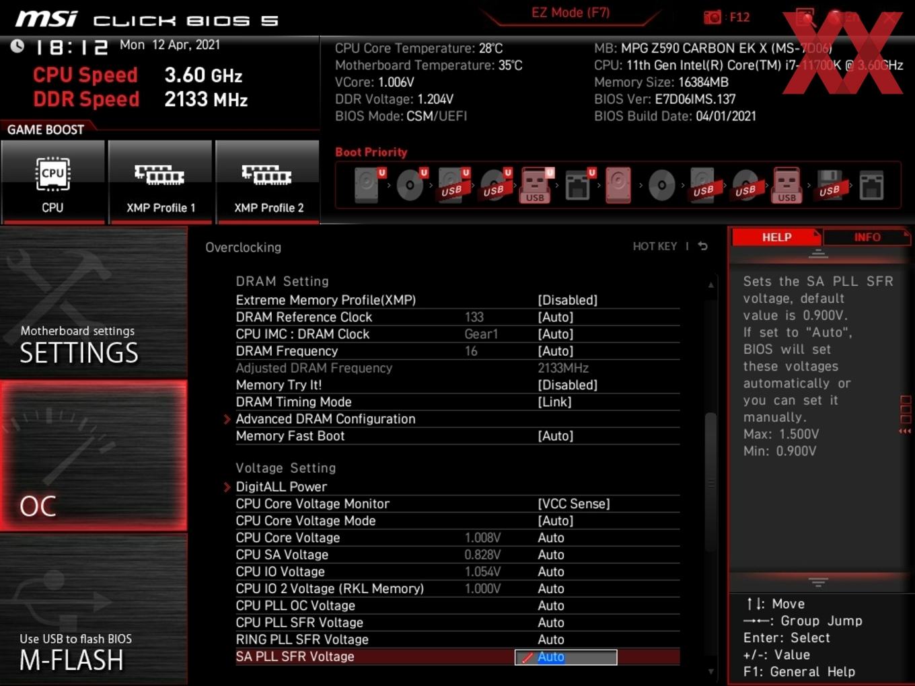Select the legacy USB key boot icon

[786, 185]
